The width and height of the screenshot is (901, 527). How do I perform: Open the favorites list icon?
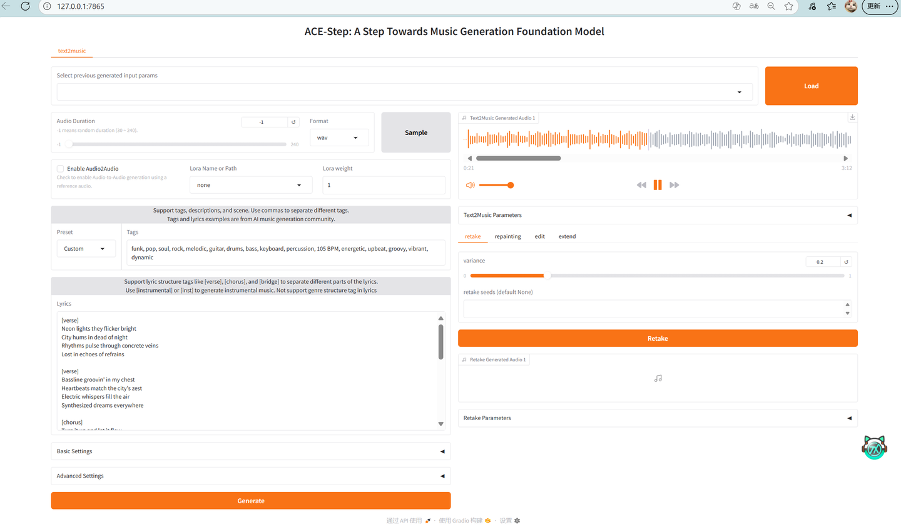[832, 6]
